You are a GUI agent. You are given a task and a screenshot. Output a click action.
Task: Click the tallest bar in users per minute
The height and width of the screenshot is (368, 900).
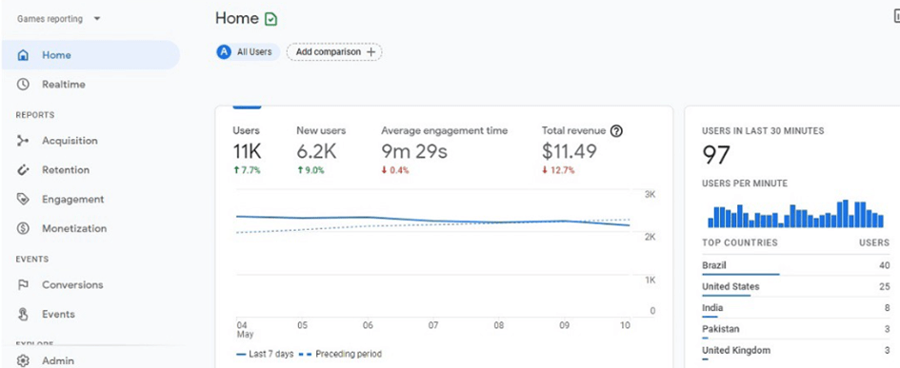(x=846, y=214)
